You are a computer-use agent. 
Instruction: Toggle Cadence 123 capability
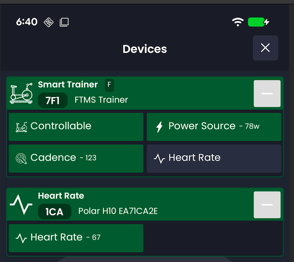pyautogui.click(x=76, y=158)
